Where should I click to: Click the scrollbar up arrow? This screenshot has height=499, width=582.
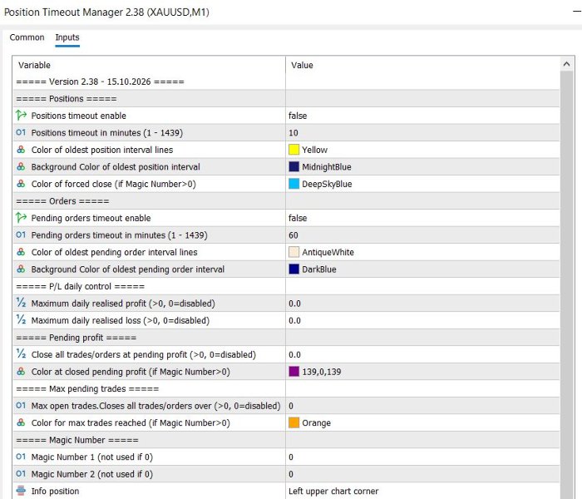pyautogui.click(x=566, y=64)
